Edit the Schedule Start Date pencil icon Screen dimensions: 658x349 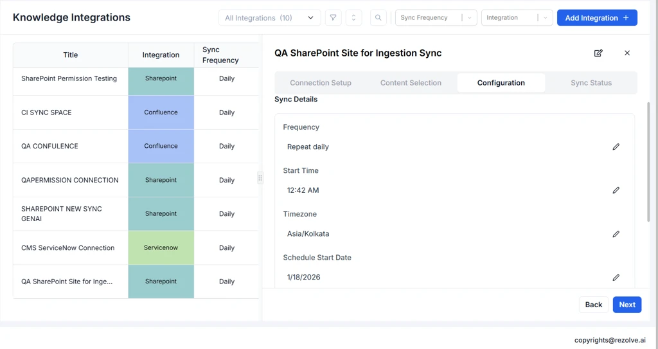616,278
